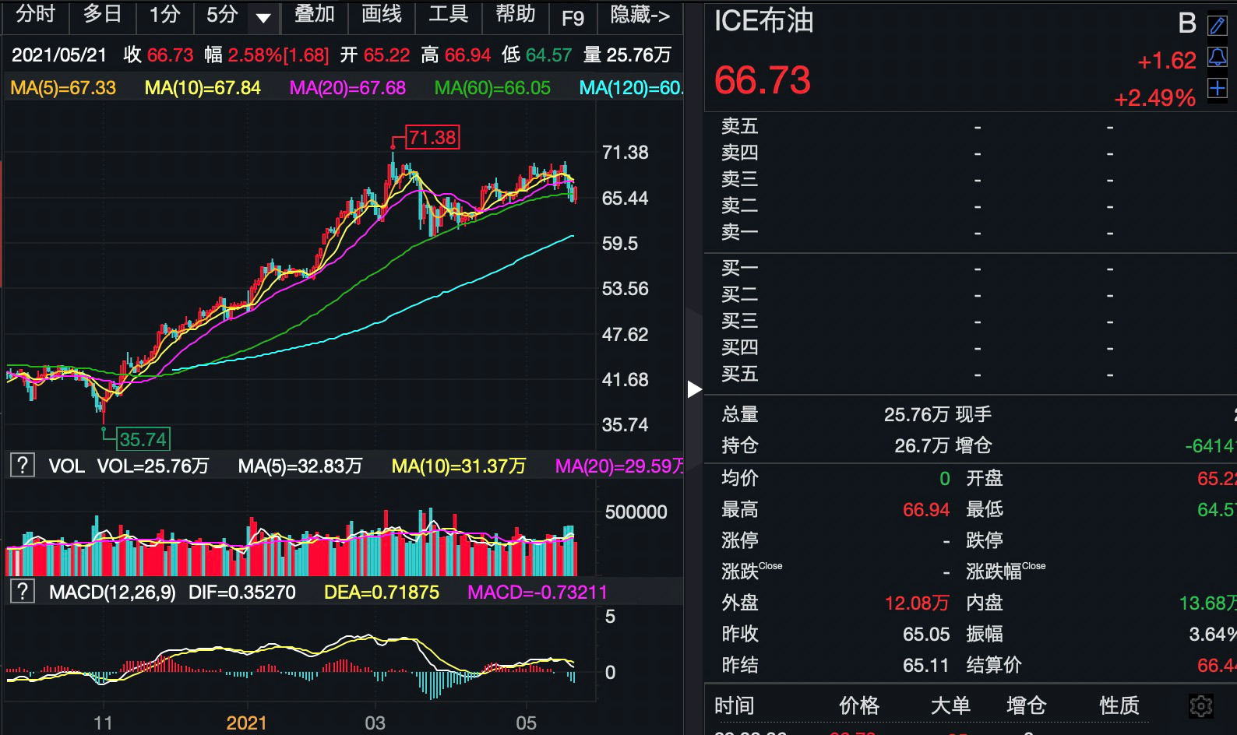Viewport: 1237px width, 735px height.
Task: Click the B badge next to ICE布油
Action: click(1186, 24)
